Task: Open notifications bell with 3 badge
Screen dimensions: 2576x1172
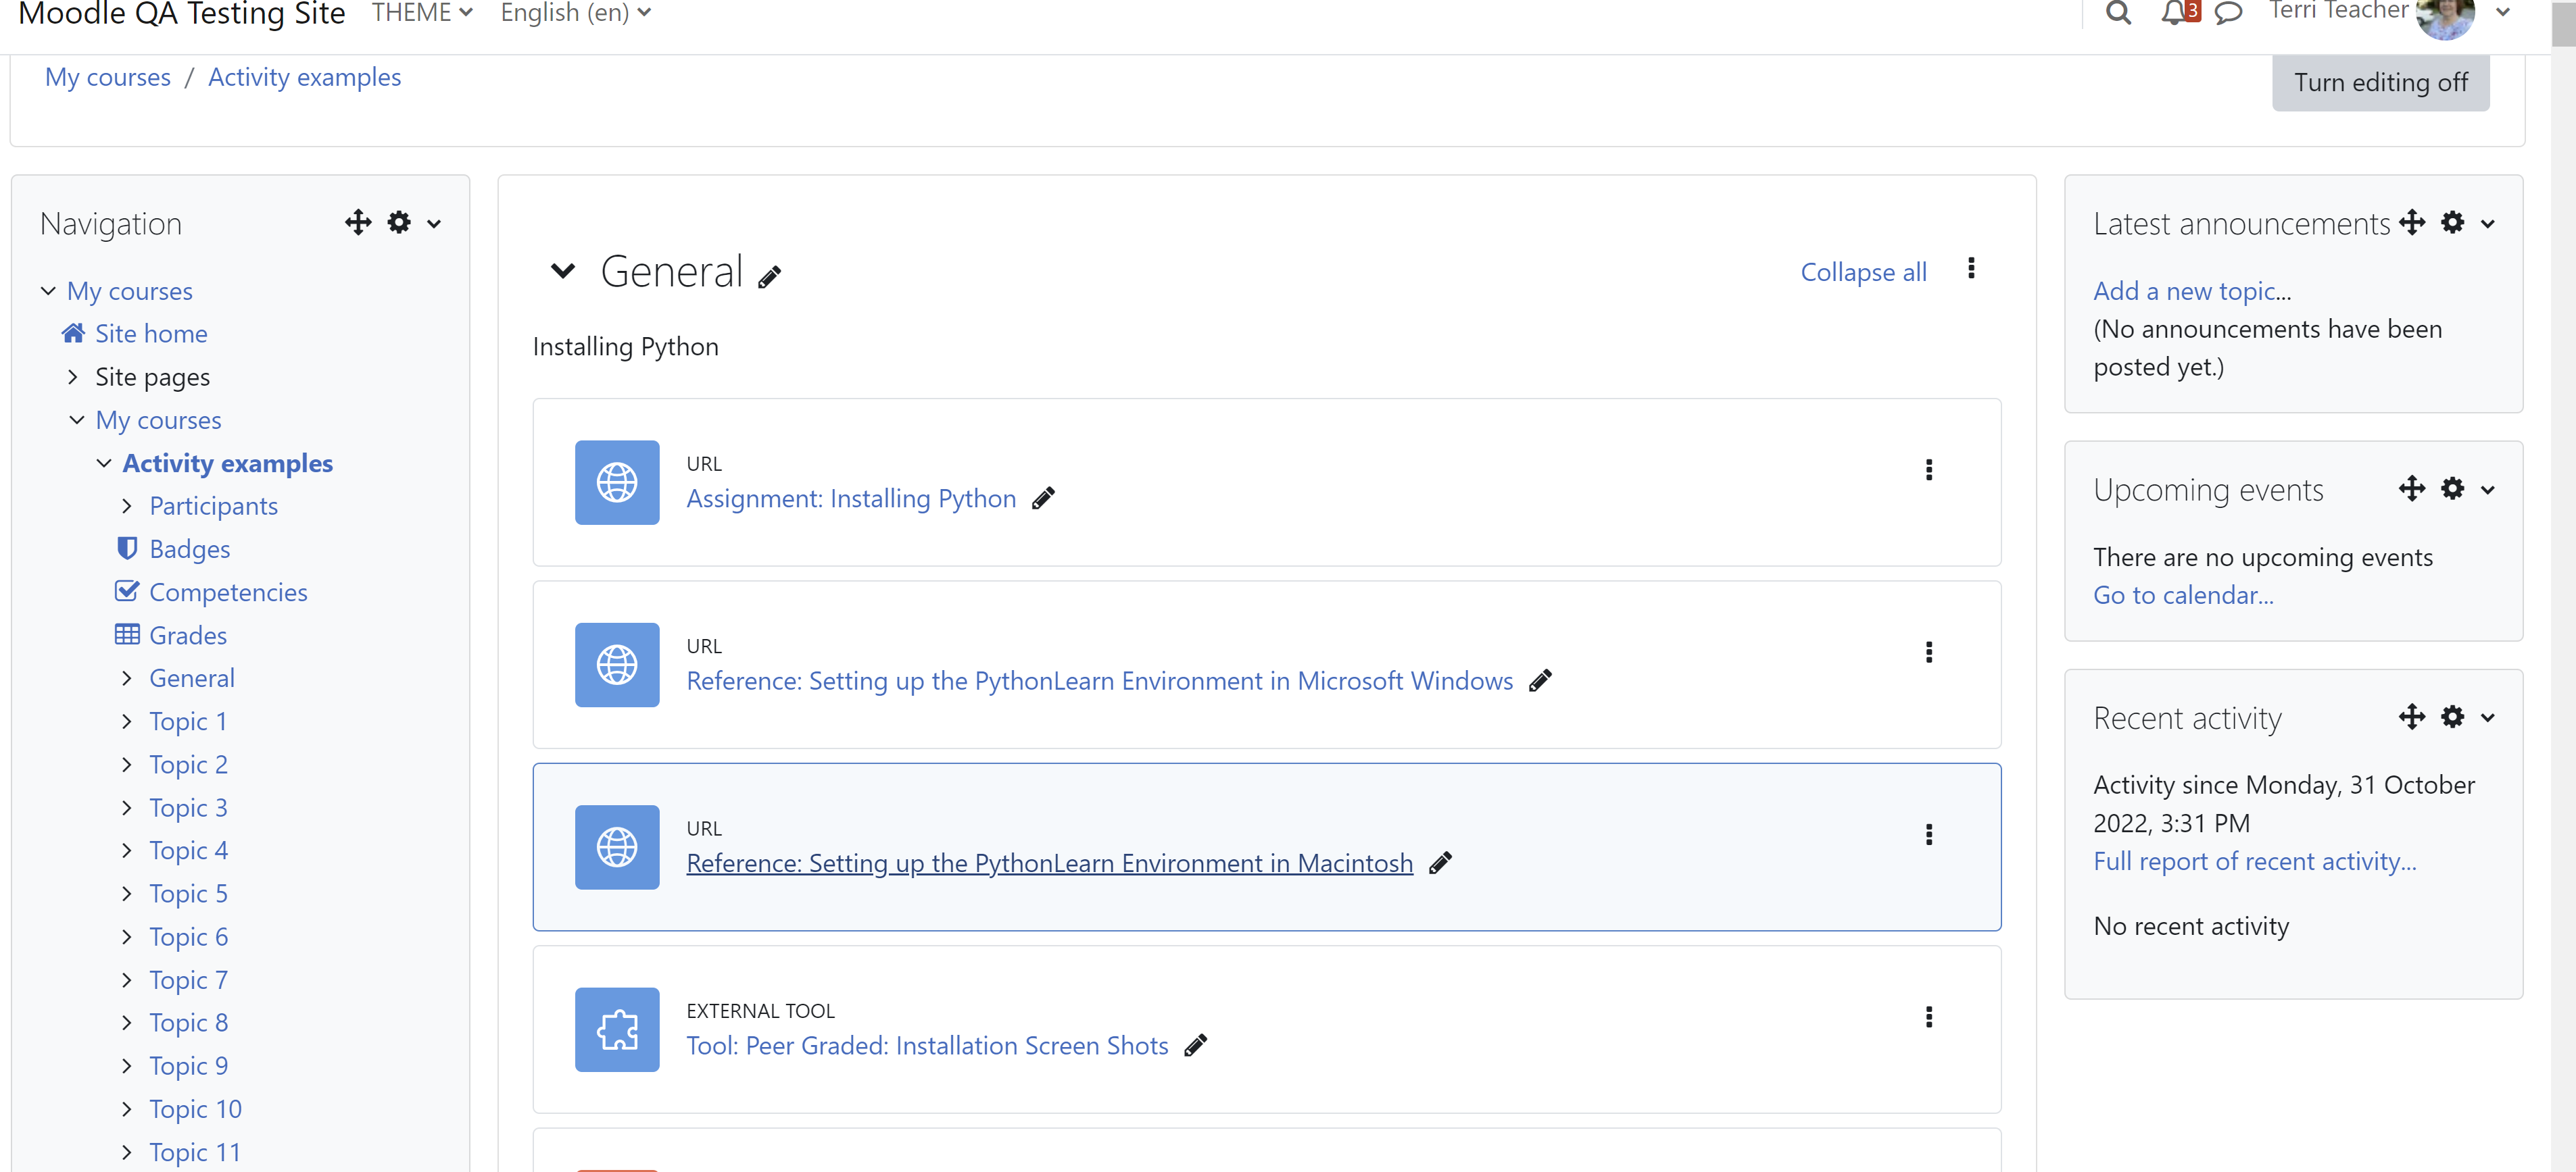Action: click(2180, 12)
